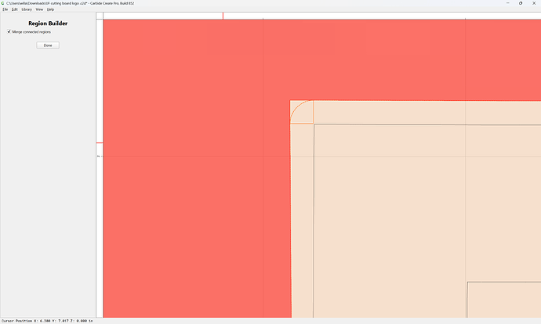Viewport: 541px width, 324px height.
Task: Click the Done button in Region Builder
Action: [48, 45]
